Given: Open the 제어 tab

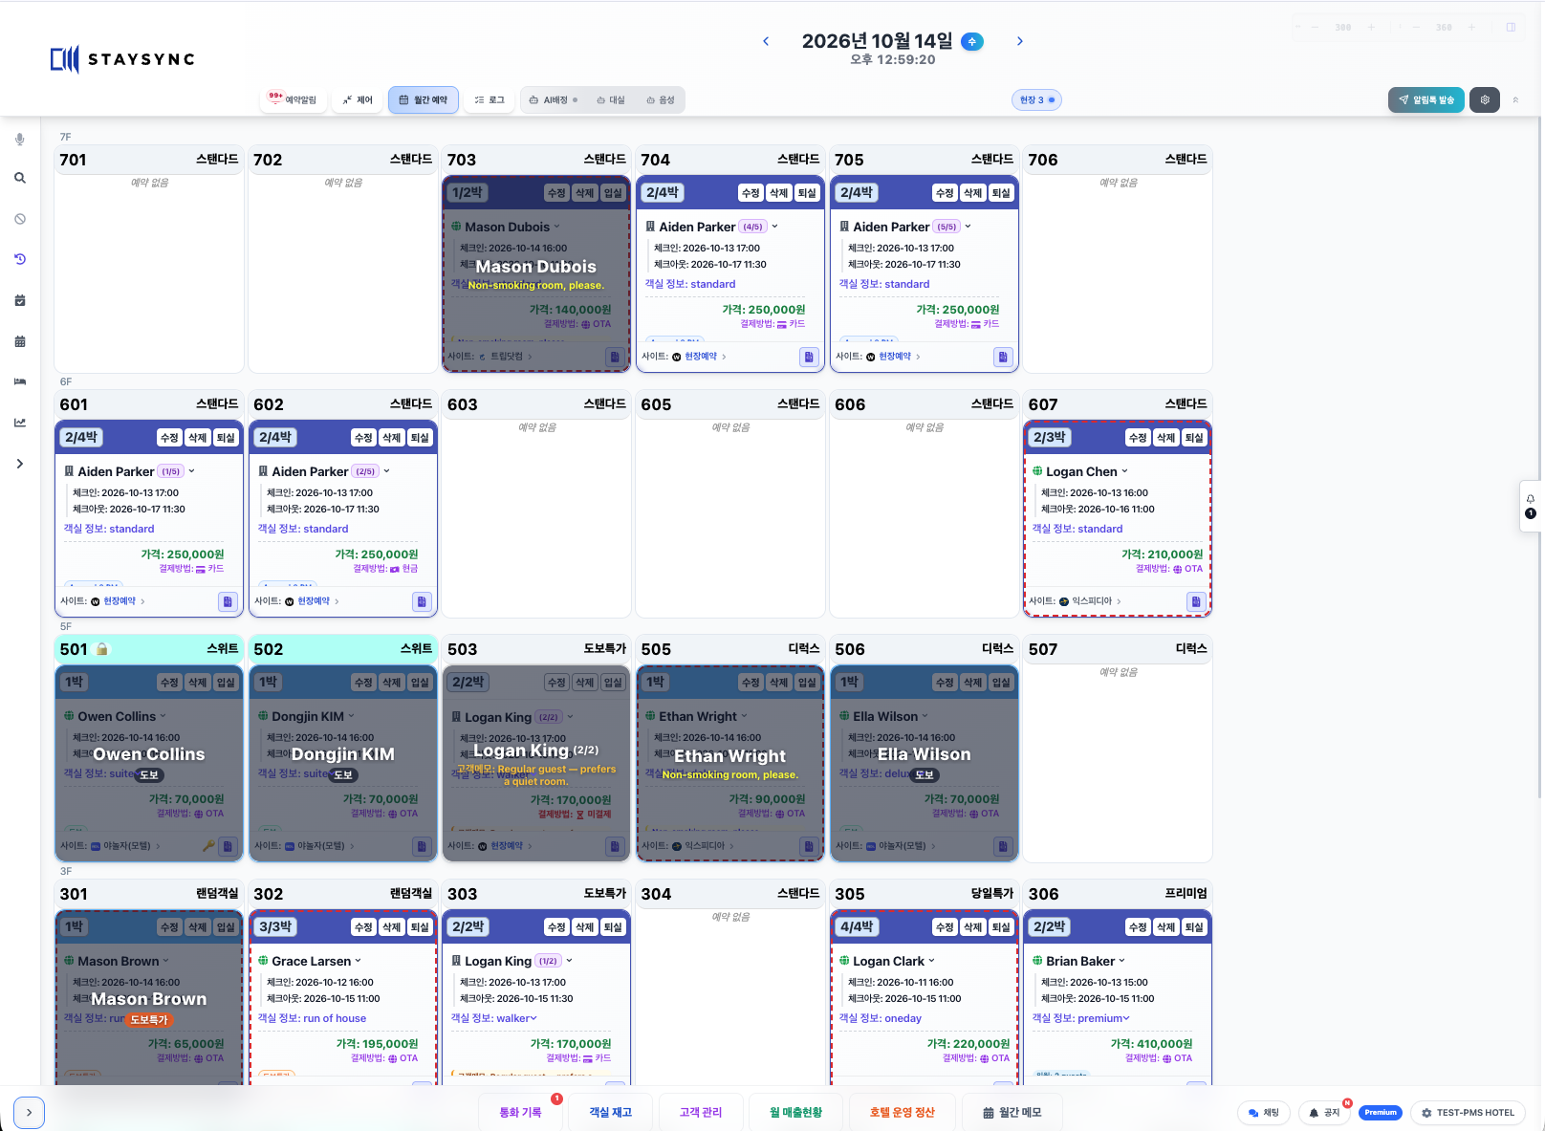Looking at the screenshot, I should tap(358, 99).
